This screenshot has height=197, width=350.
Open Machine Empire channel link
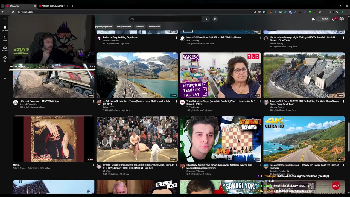277,107
